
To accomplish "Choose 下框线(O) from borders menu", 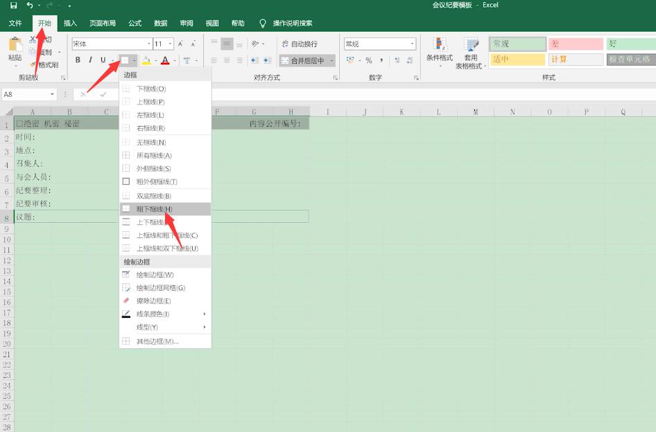I will (x=165, y=89).
